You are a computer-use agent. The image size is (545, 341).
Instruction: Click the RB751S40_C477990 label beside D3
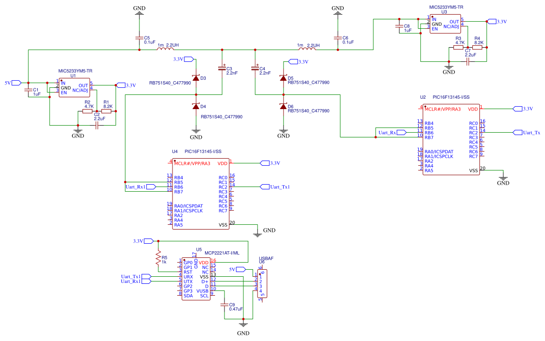click(x=170, y=83)
